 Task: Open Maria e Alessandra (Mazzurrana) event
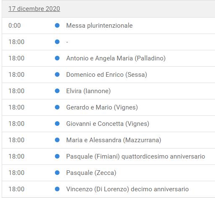tap(114, 140)
